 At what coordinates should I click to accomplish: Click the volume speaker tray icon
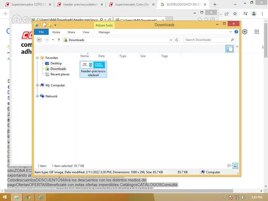243,197
